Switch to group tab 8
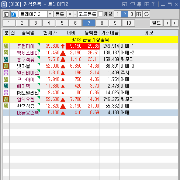Screen dimensions: 180x180 point(102,23)
